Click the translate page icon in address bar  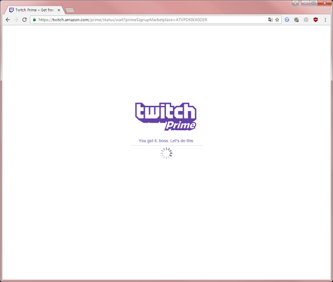[270, 19]
